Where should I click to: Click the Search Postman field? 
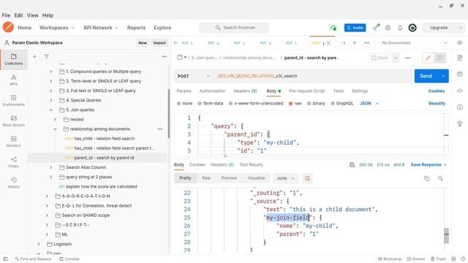(x=234, y=28)
